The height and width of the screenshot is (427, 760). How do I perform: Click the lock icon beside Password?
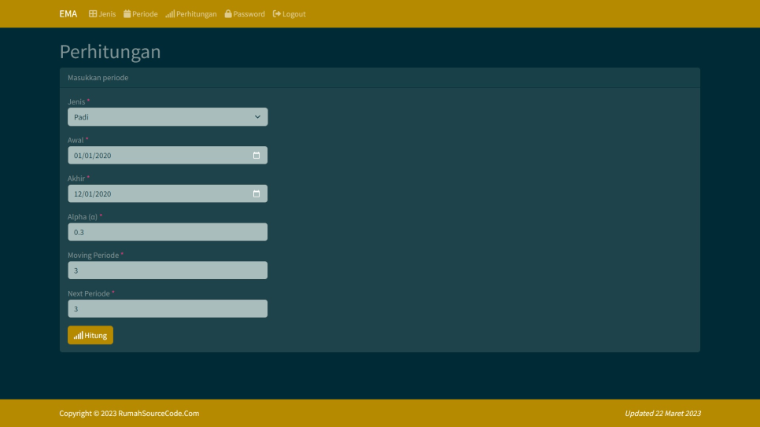pos(228,14)
